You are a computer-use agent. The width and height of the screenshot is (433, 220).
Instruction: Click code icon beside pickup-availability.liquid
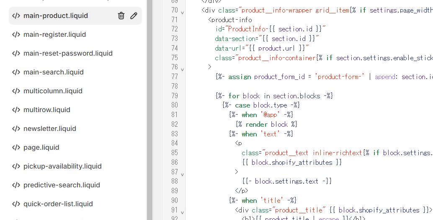[x=16, y=166]
